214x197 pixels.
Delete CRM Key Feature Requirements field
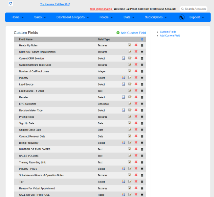136,52
